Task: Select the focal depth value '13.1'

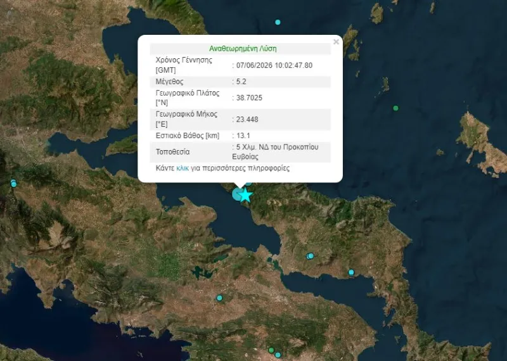Action: 243,136
